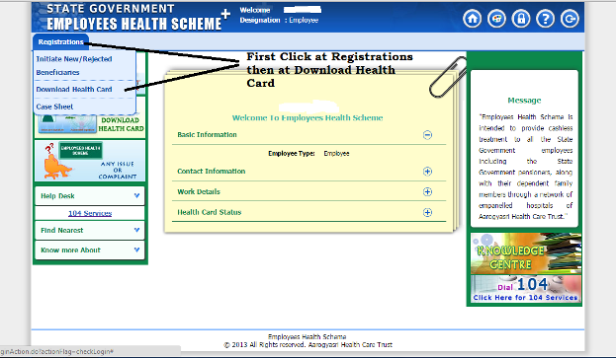Image resolution: width=616 pixels, height=358 pixels.
Task: Click the Contact Information section heading
Action: click(212, 172)
